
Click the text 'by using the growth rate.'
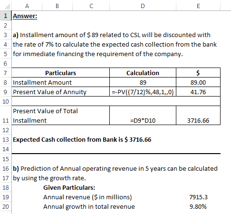click(x=49, y=178)
